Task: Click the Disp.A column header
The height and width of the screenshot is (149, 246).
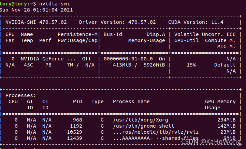Action: coord(156,34)
